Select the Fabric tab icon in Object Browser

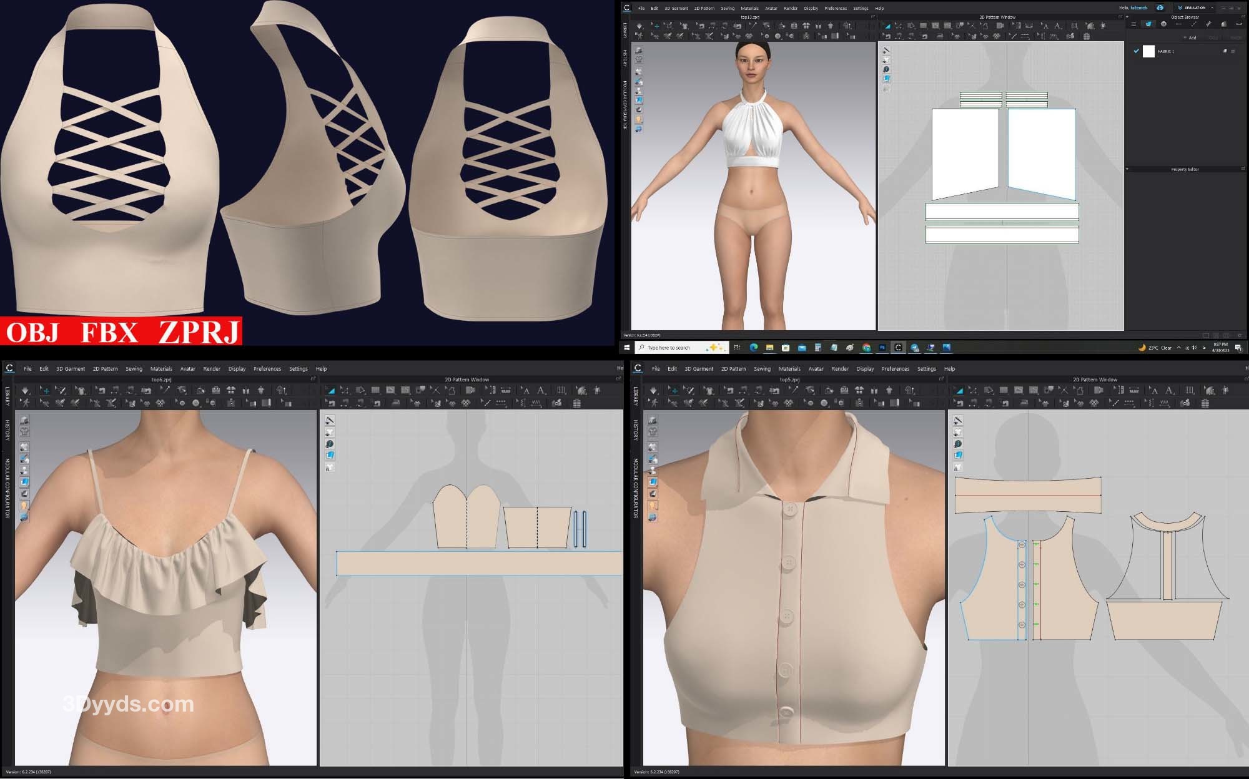pyautogui.click(x=1148, y=24)
